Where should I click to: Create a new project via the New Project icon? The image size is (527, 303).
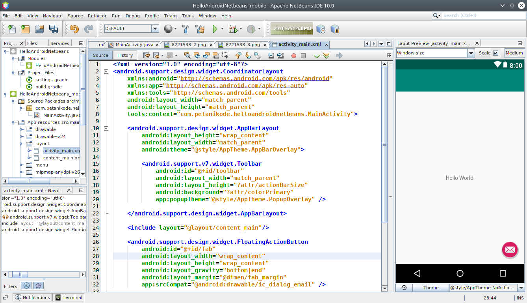pos(25,29)
